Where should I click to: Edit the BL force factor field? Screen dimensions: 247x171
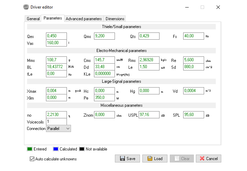click(x=56, y=67)
